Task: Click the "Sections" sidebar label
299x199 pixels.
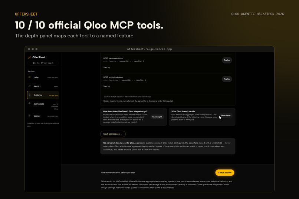Action: coord(31,72)
